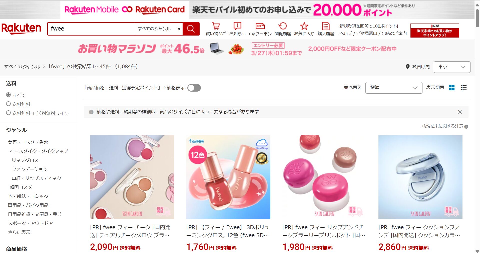This screenshot has height=253, width=480.
Task: Expand the 東京 delivery destination dropdown
Action: [x=452, y=67]
